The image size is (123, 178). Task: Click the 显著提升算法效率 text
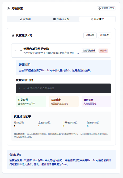point(27,104)
